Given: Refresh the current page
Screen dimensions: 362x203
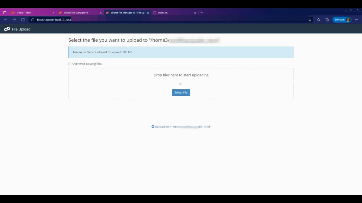Looking at the screenshot, I should tap(23, 20).
